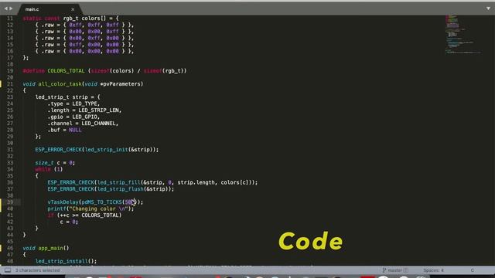
Task: Change indentation via 'Spaces: 4'
Action: click(433, 270)
